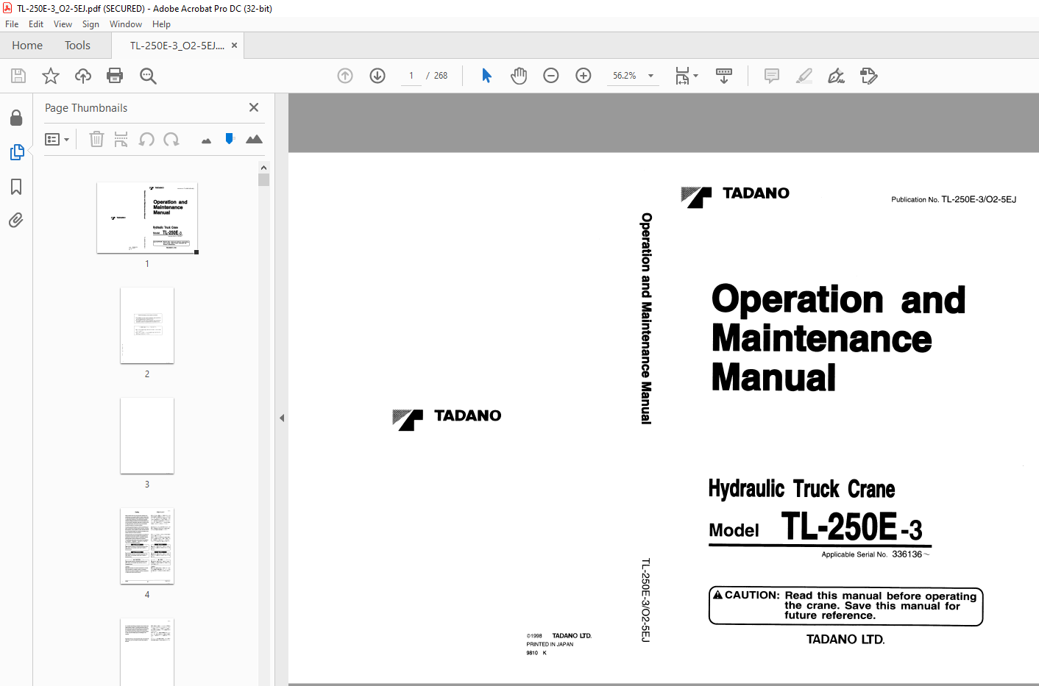Click the '268' total pages text
This screenshot has width=1039, height=686.
point(441,76)
